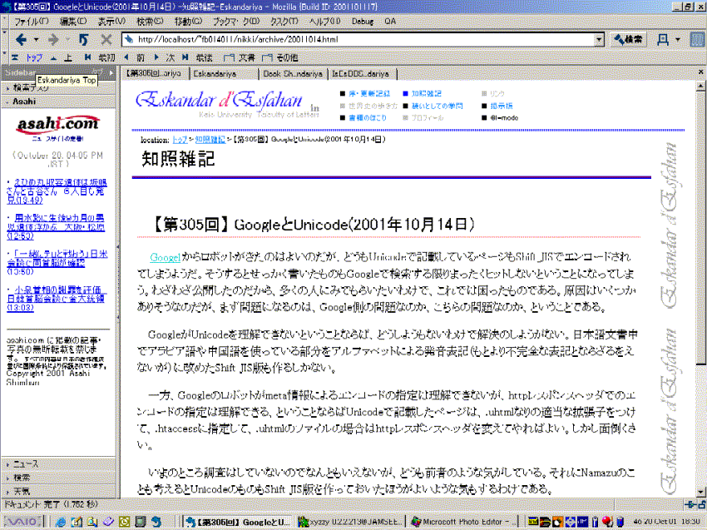
Task: Go to 前 (previous) in site navigation
Action: (x=135, y=57)
